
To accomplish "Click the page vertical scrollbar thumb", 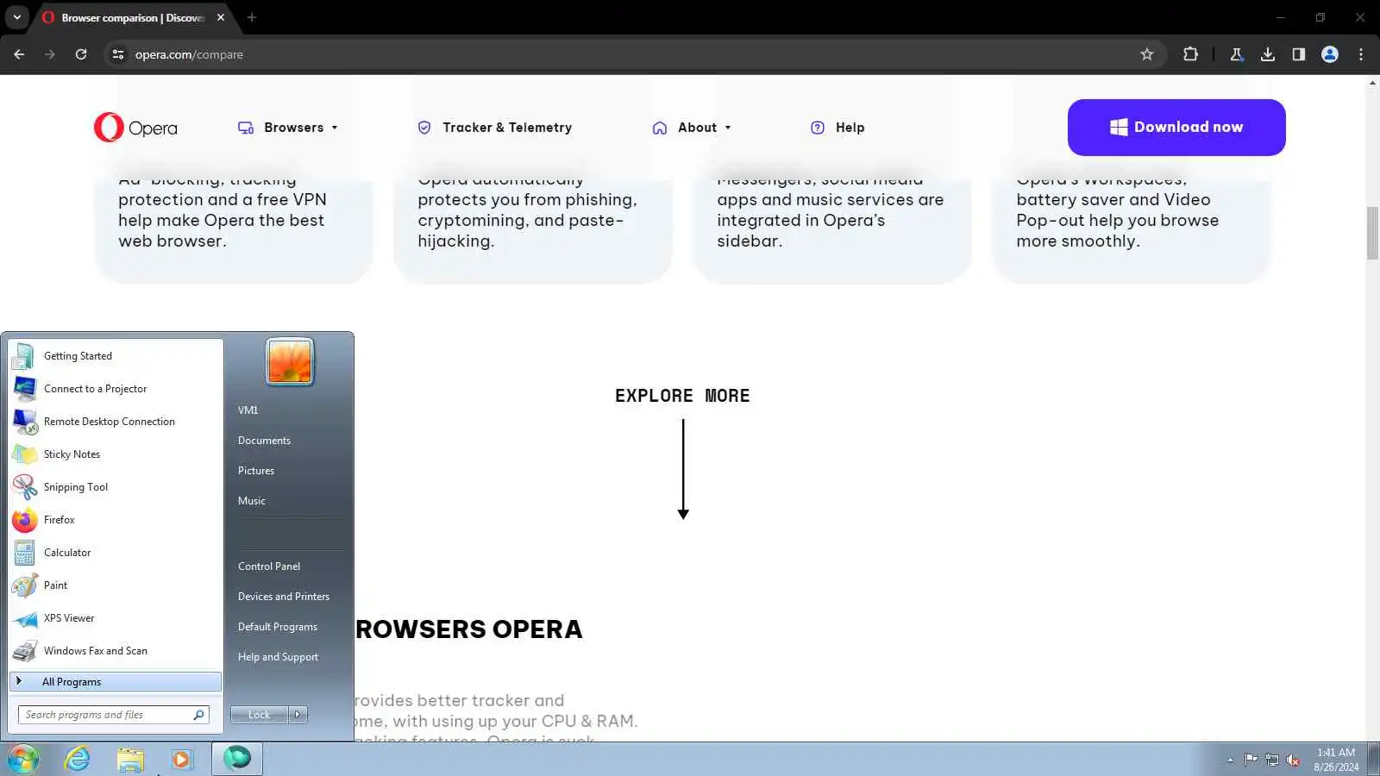I will 1372,233.
